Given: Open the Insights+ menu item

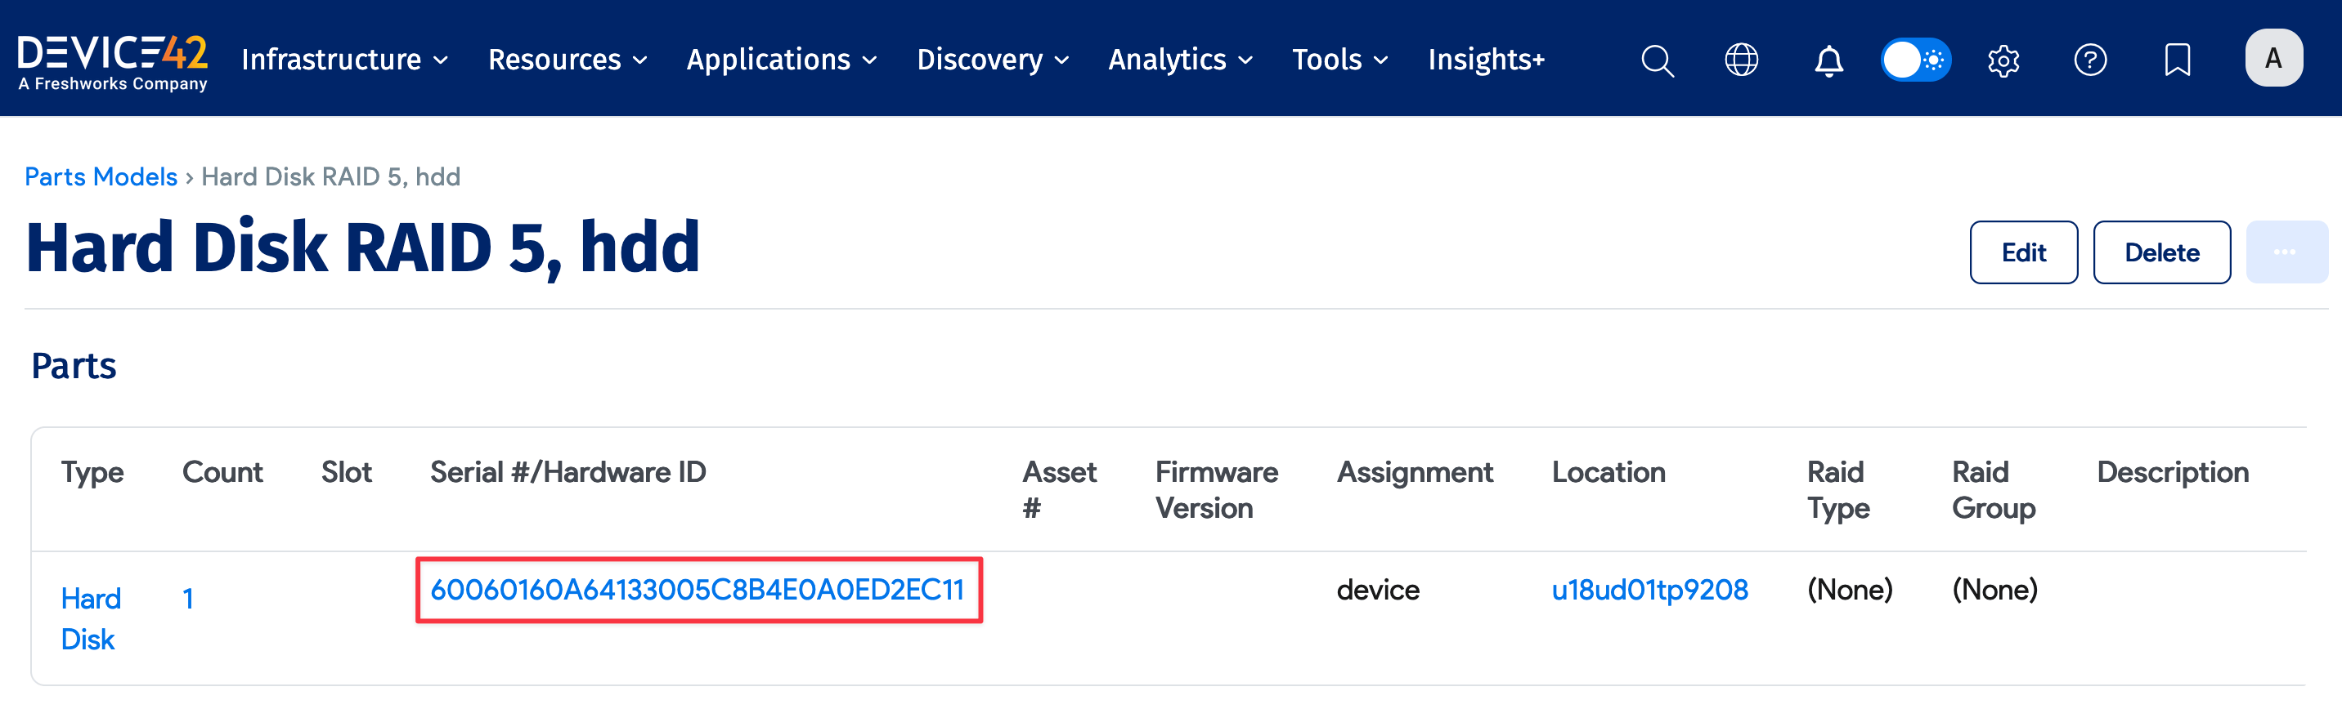Looking at the screenshot, I should (x=1486, y=60).
